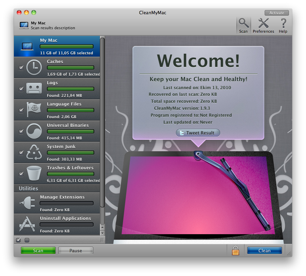This screenshot has width=306, height=276.
Task: Uncheck the Caches checkbox
Action: tap(21, 68)
